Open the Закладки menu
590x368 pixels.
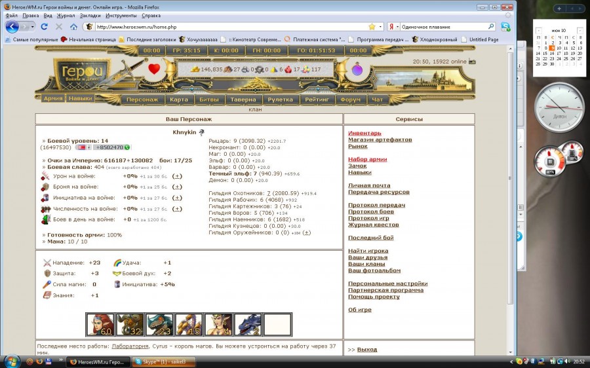[90, 16]
